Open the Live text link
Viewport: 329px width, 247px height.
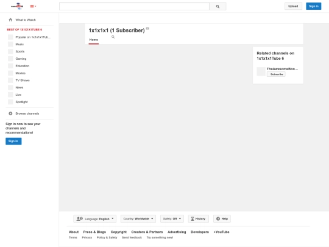pos(18,95)
